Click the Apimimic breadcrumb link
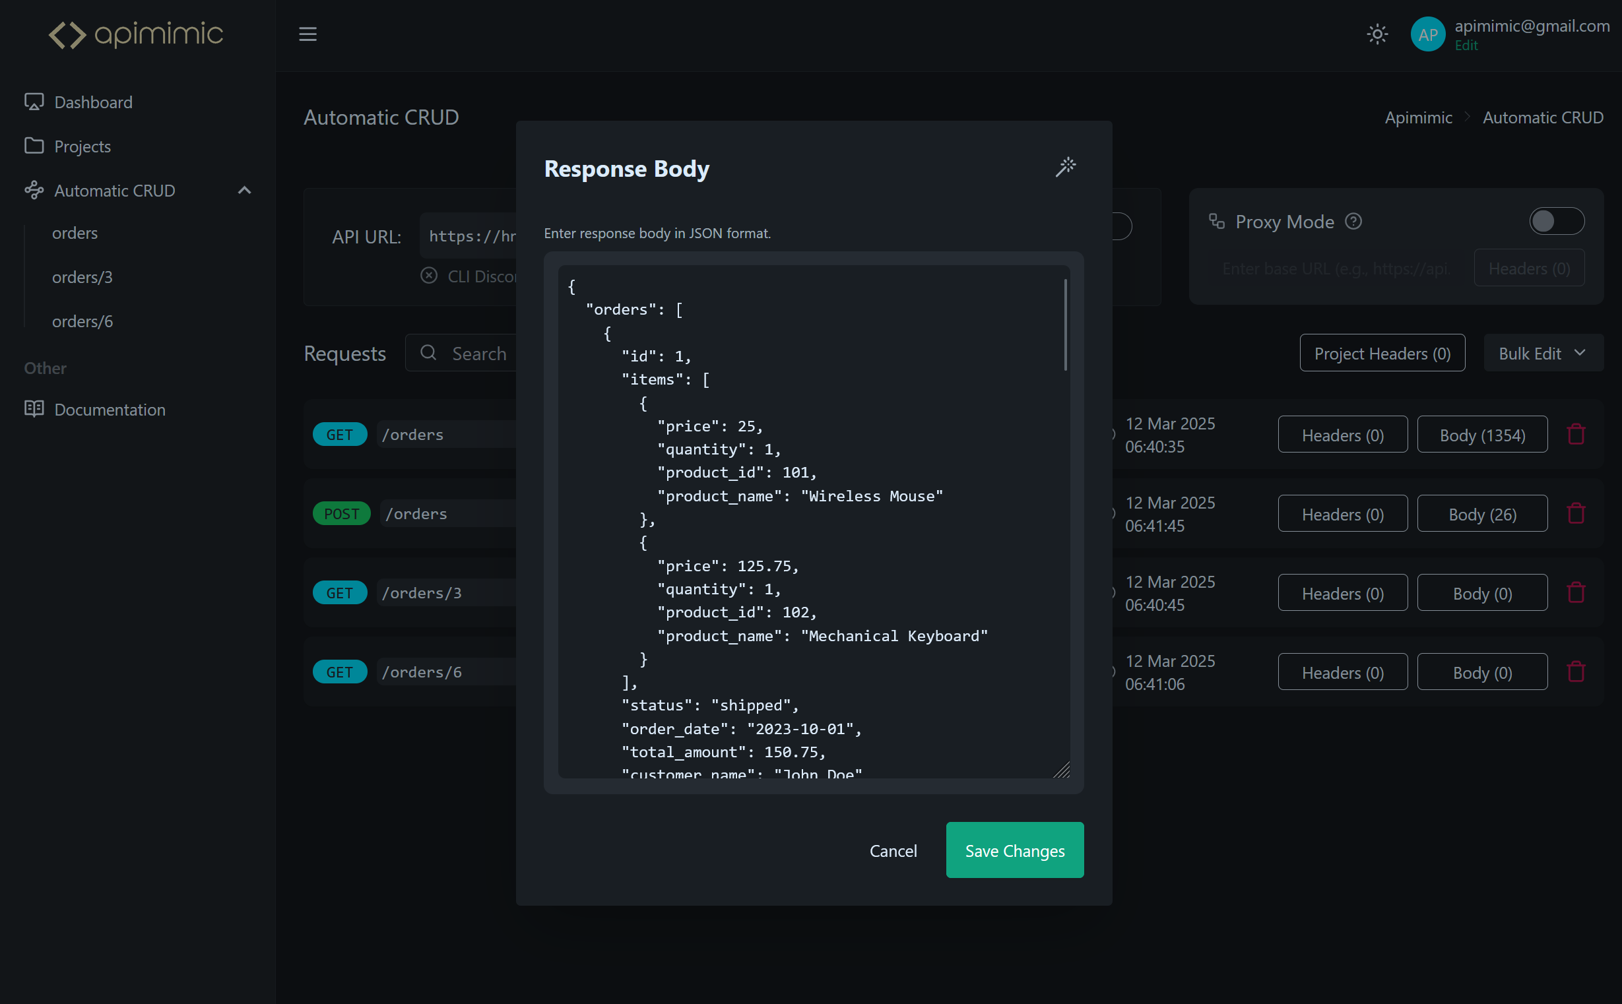 [1418, 117]
